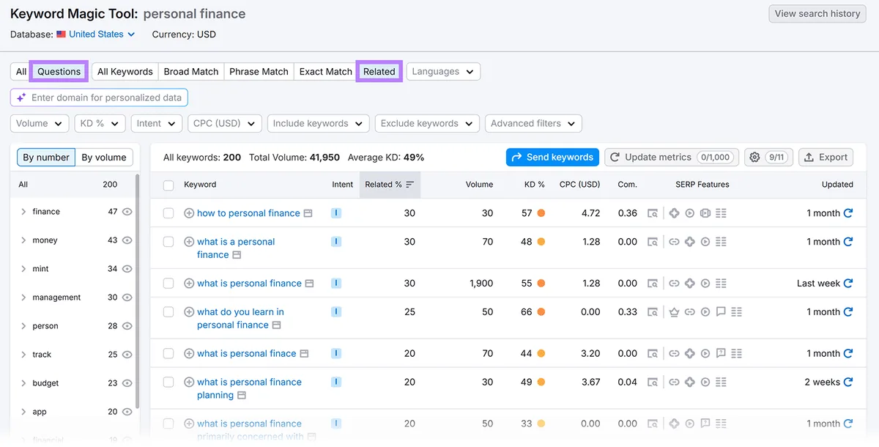Open column settings gear (9/11)

click(x=768, y=157)
